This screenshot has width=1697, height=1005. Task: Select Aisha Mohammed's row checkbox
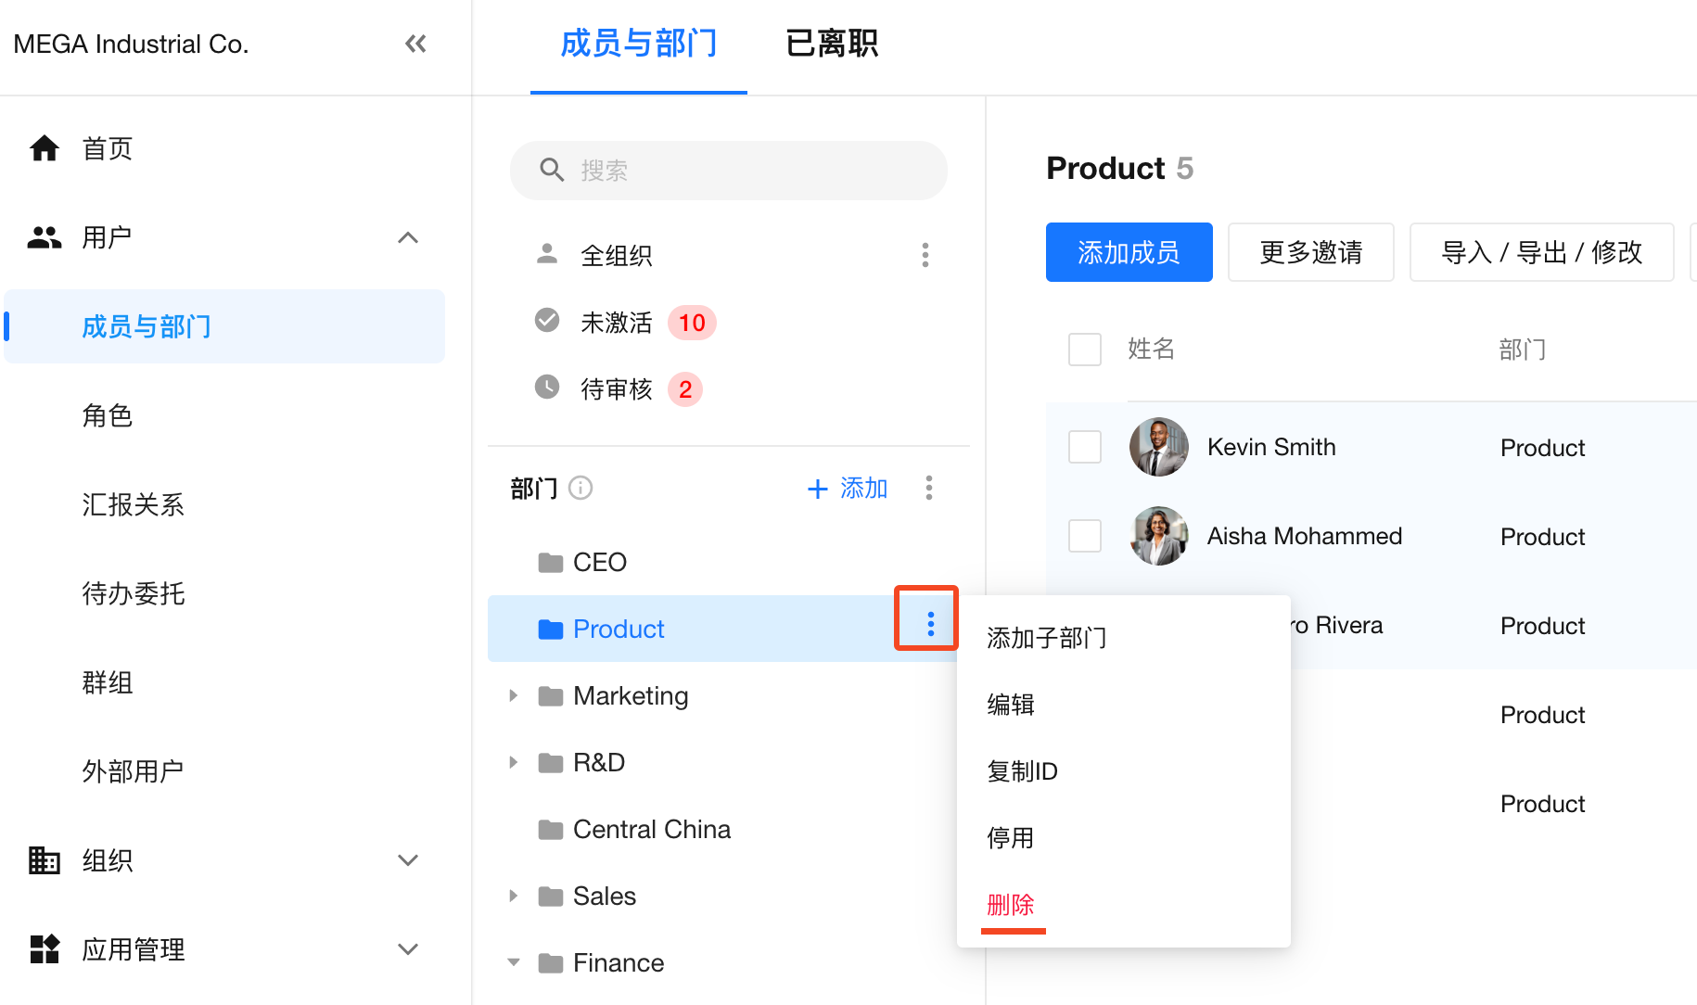point(1084,536)
